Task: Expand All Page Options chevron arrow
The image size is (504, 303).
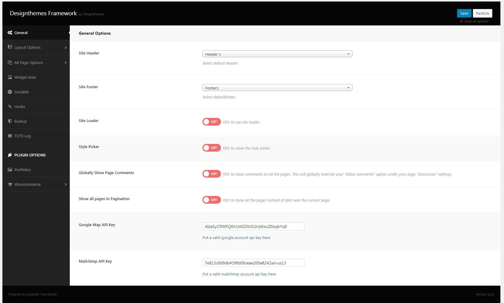Action: click(x=66, y=63)
